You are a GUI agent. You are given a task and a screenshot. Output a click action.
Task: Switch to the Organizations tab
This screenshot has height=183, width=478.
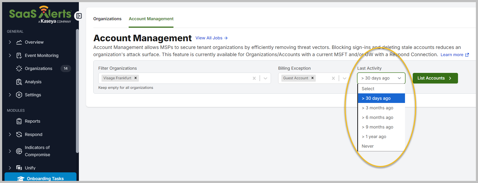(107, 19)
